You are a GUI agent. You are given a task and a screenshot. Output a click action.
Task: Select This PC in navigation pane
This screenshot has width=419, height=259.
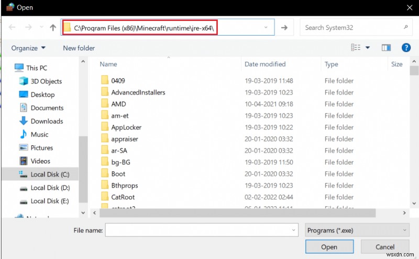37,68
